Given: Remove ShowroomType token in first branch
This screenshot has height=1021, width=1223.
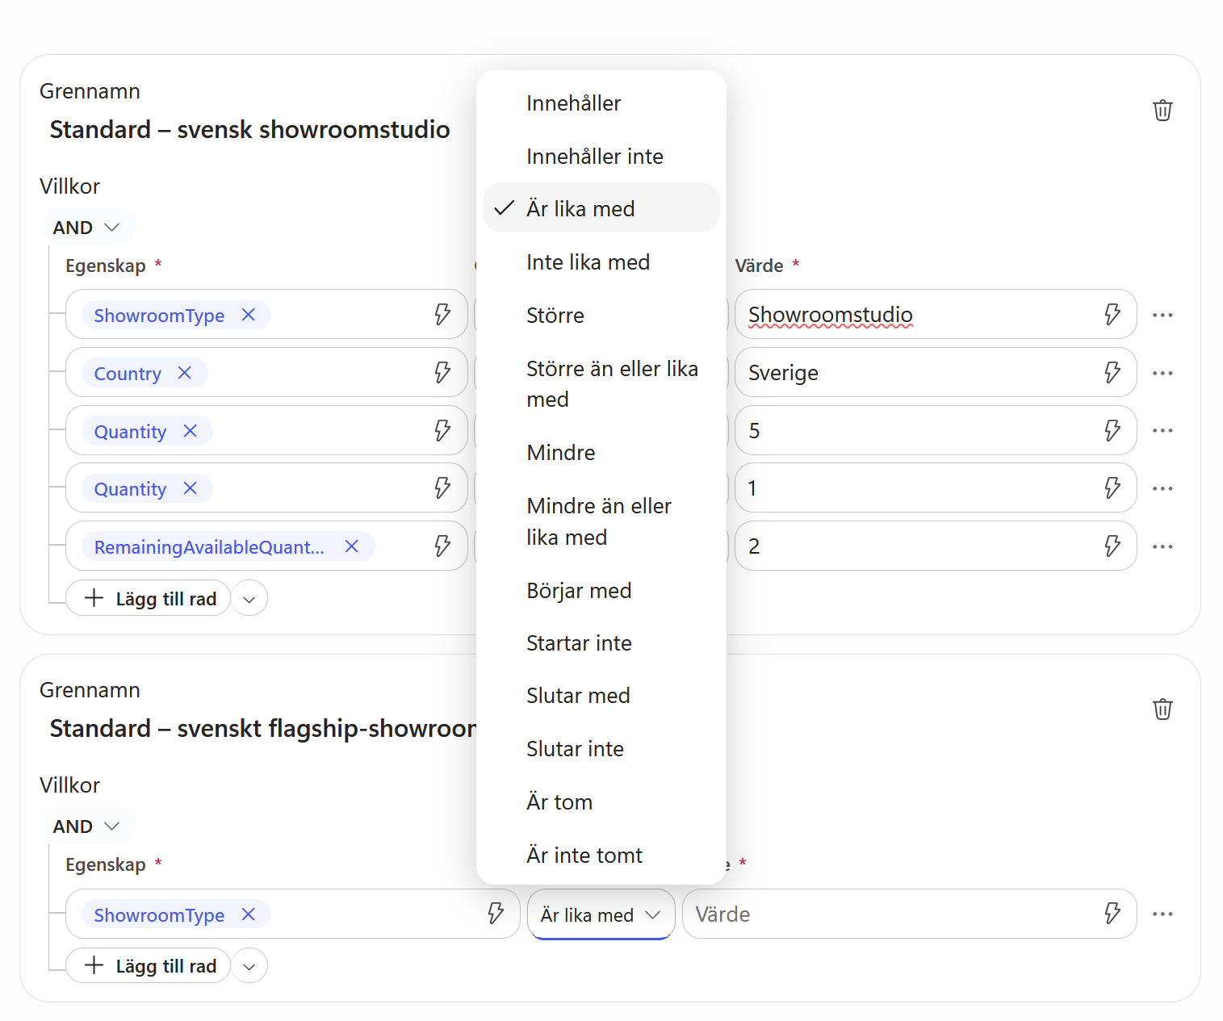Looking at the screenshot, I should pos(249,315).
